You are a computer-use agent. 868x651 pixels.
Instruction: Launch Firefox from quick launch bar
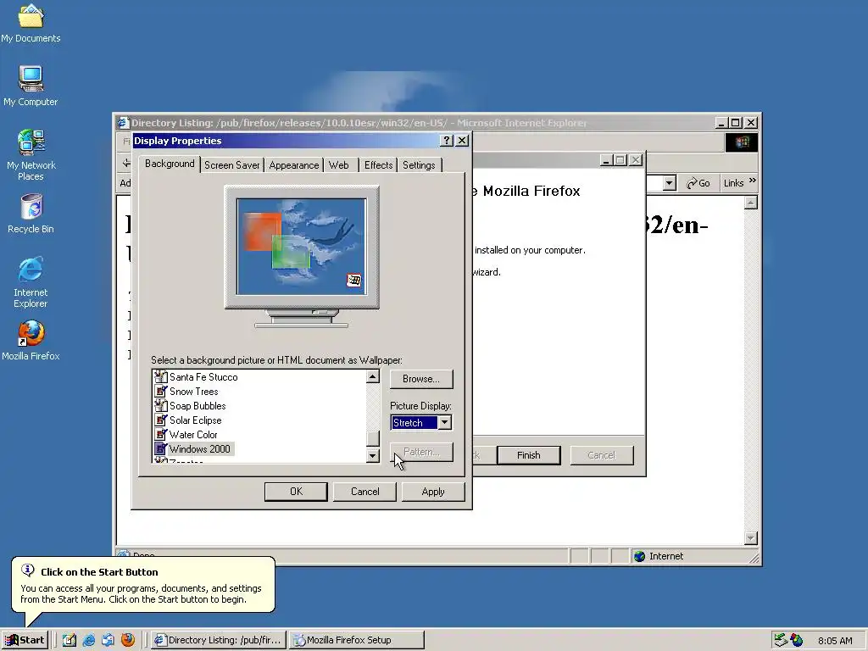click(x=128, y=640)
